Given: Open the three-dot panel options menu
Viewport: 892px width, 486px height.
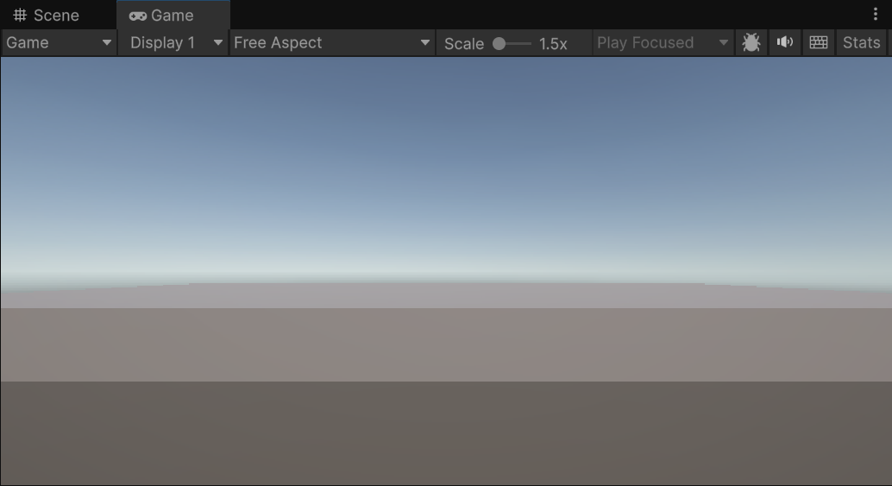Looking at the screenshot, I should pos(875,15).
